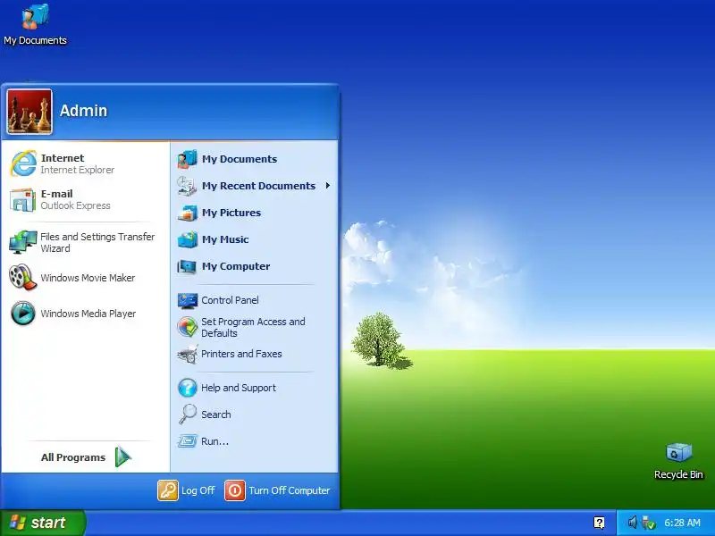Click the My Computer icon
This screenshot has width=715, height=536.
(x=187, y=266)
